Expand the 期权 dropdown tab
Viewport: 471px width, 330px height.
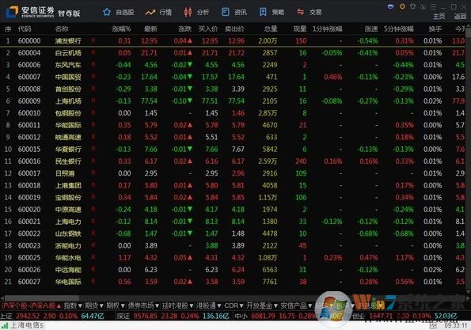[x=116, y=305]
